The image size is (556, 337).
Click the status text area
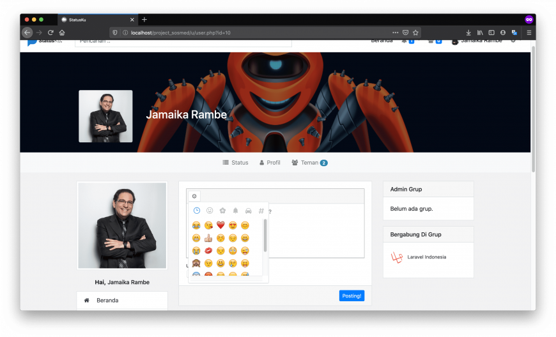(316, 230)
